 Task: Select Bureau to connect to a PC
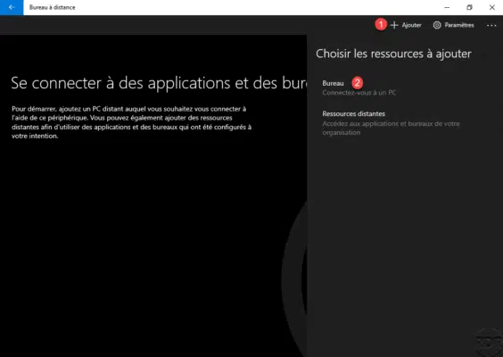[x=333, y=83]
